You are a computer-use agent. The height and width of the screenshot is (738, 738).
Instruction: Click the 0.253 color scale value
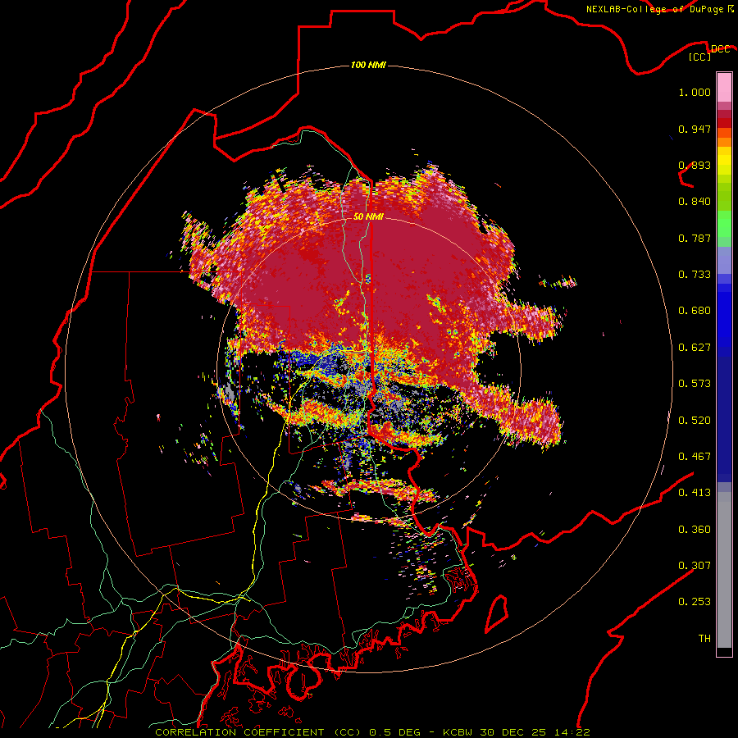pyautogui.click(x=695, y=602)
